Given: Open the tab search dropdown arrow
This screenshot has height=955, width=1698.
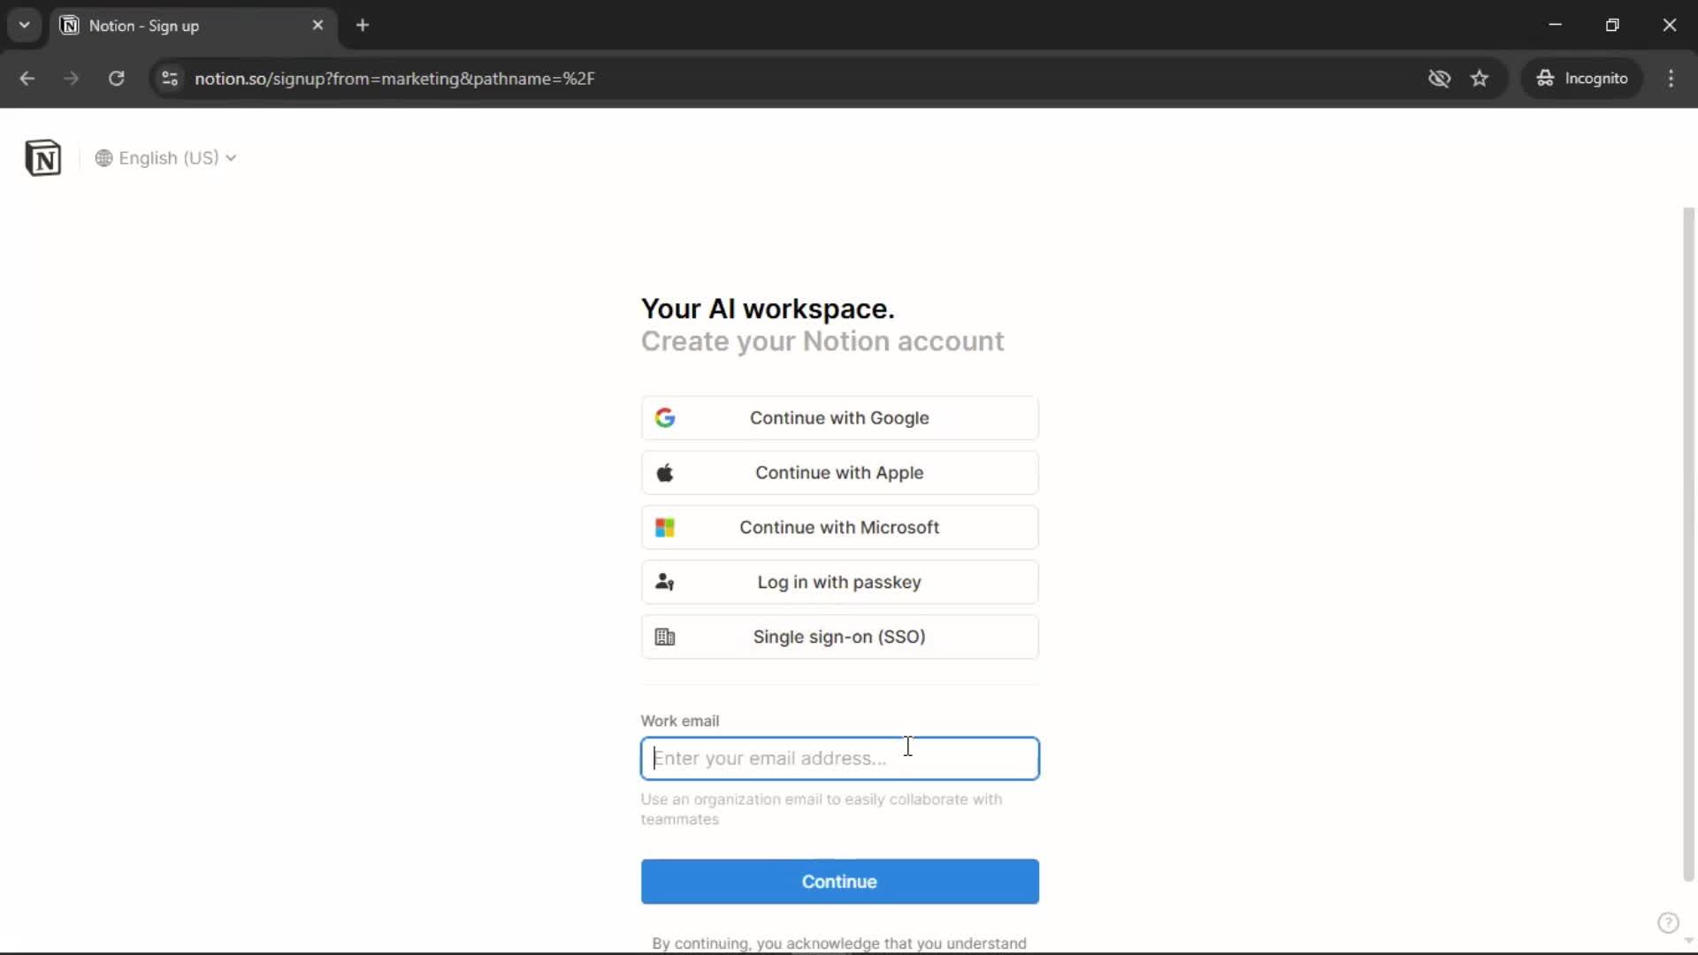Looking at the screenshot, I should coord(25,26).
